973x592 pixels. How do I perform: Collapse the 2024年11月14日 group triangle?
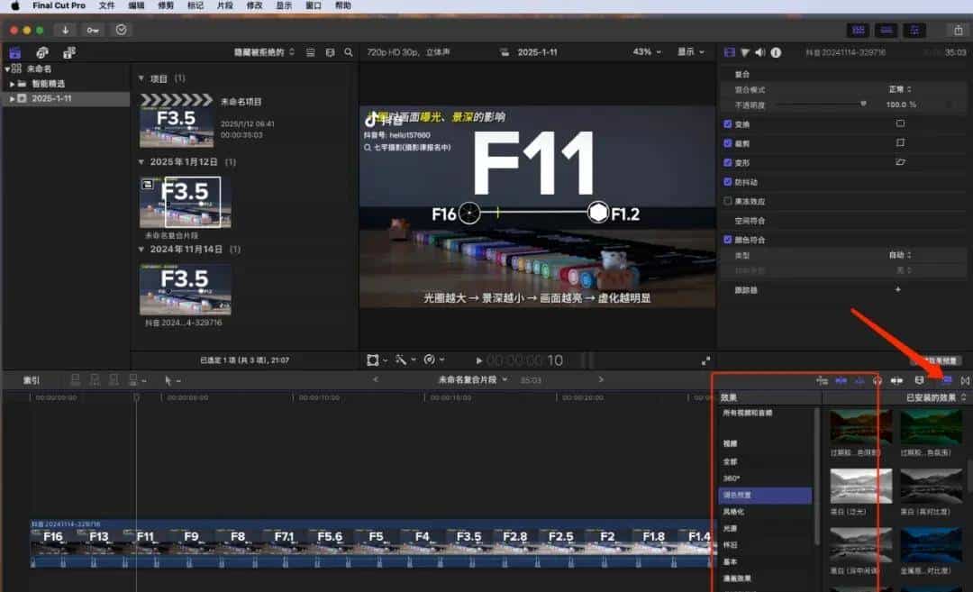(x=141, y=248)
